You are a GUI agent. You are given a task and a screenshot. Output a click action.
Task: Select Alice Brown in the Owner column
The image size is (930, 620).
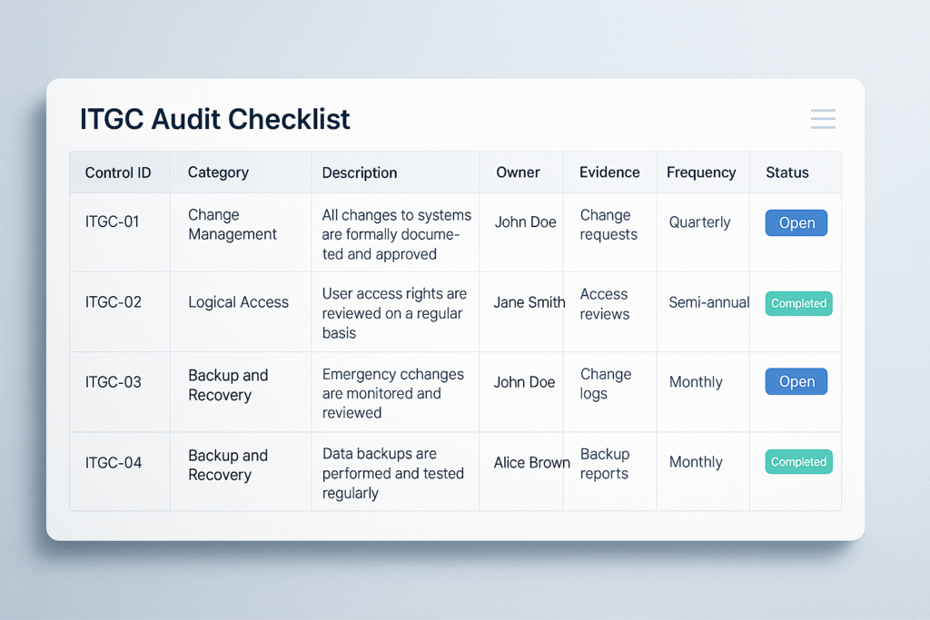pyautogui.click(x=531, y=462)
